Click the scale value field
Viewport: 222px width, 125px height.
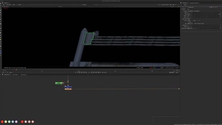[x=190, y=14]
